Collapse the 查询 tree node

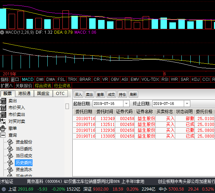point(3,135)
